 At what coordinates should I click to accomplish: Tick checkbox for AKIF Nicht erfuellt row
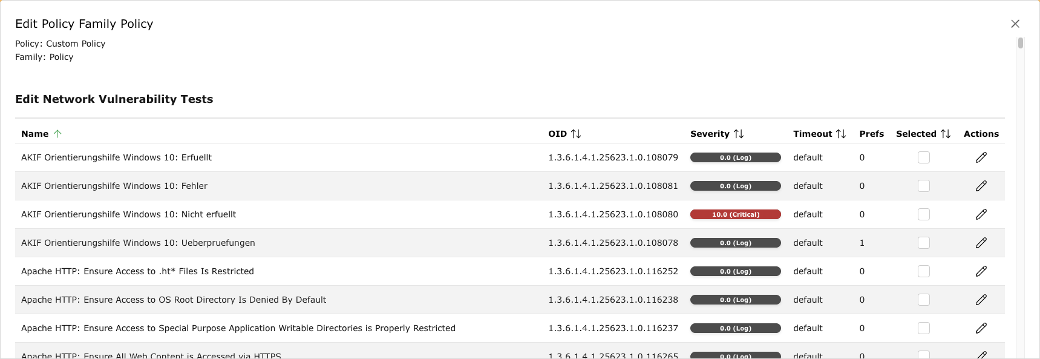(x=923, y=214)
